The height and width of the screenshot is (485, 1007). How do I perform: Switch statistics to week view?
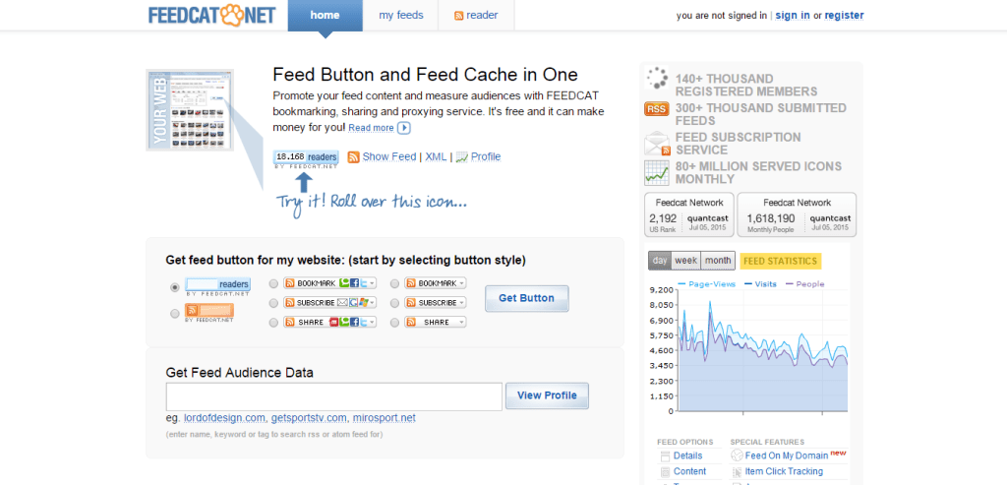685,261
